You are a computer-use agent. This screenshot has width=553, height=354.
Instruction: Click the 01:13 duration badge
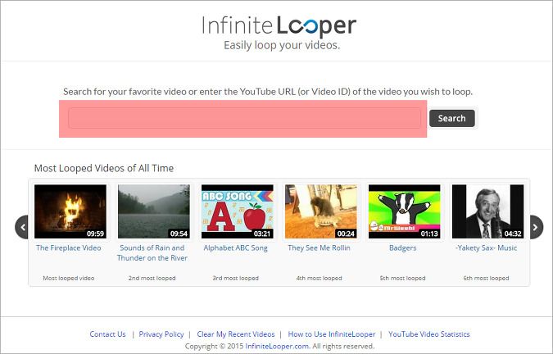(429, 234)
